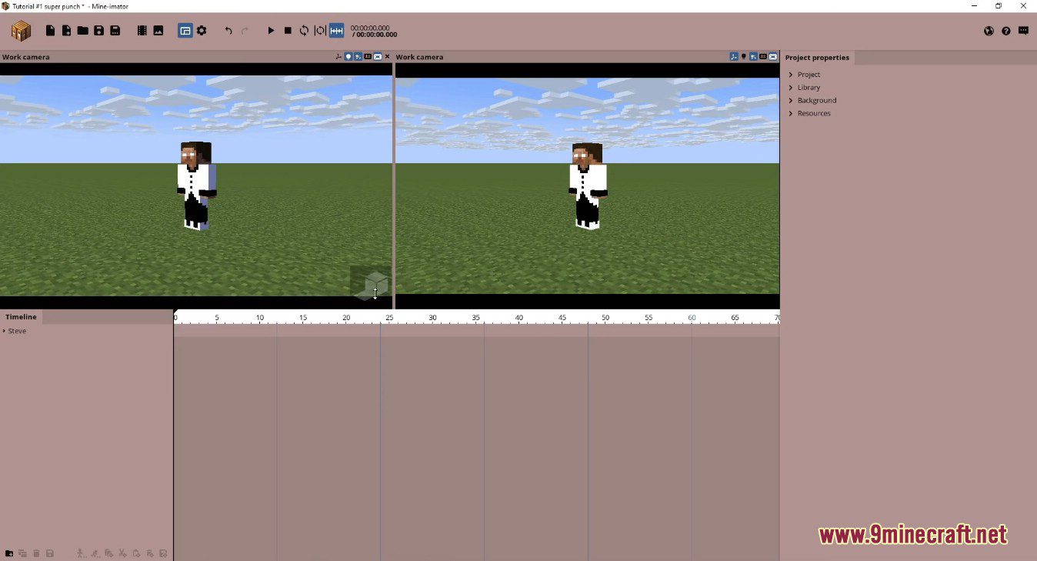1037x561 pixels.
Task: Click the greyed trash icon under the timeline
Action: click(x=36, y=553)
